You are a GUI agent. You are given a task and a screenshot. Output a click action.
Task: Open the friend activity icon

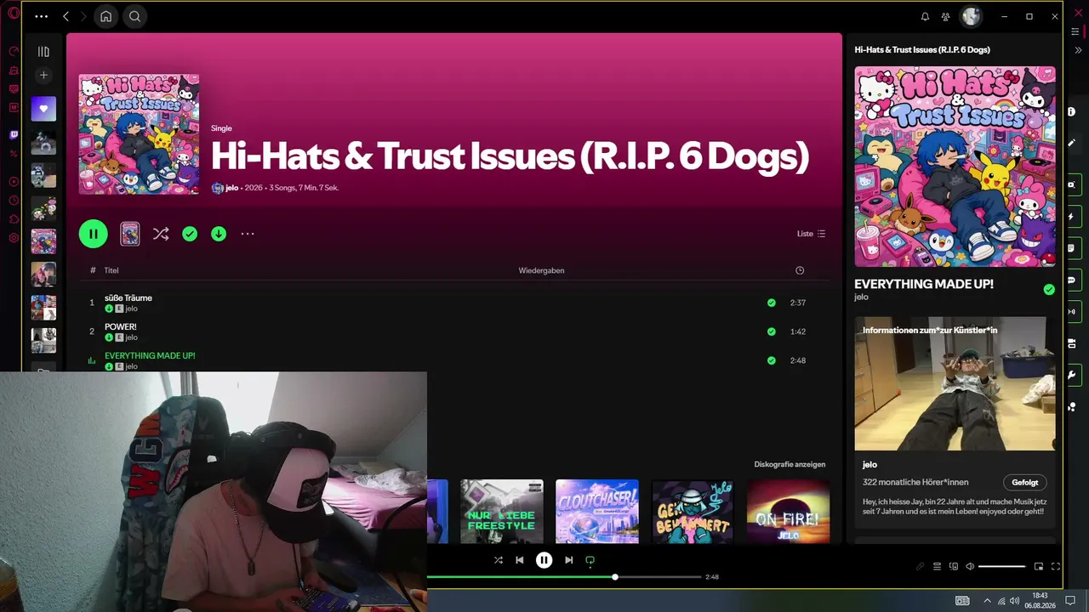coord(945,16)
